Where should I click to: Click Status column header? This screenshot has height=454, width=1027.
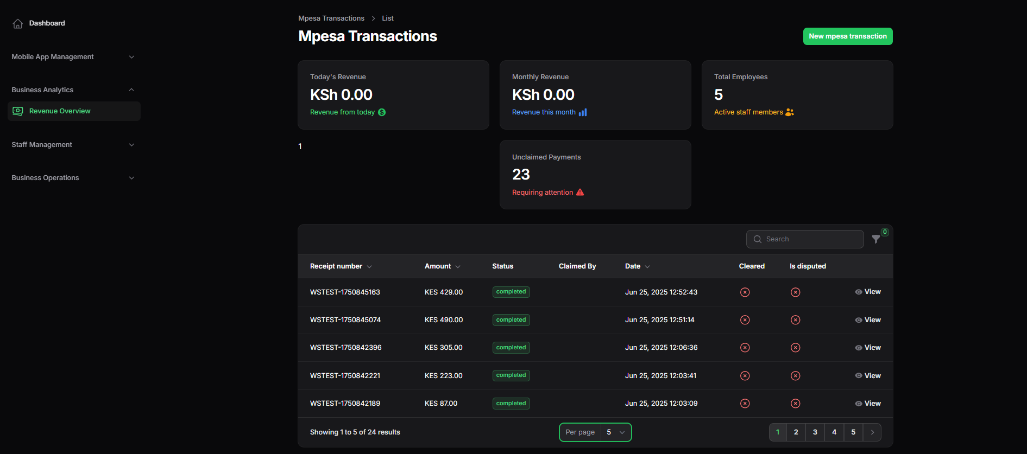503,266
